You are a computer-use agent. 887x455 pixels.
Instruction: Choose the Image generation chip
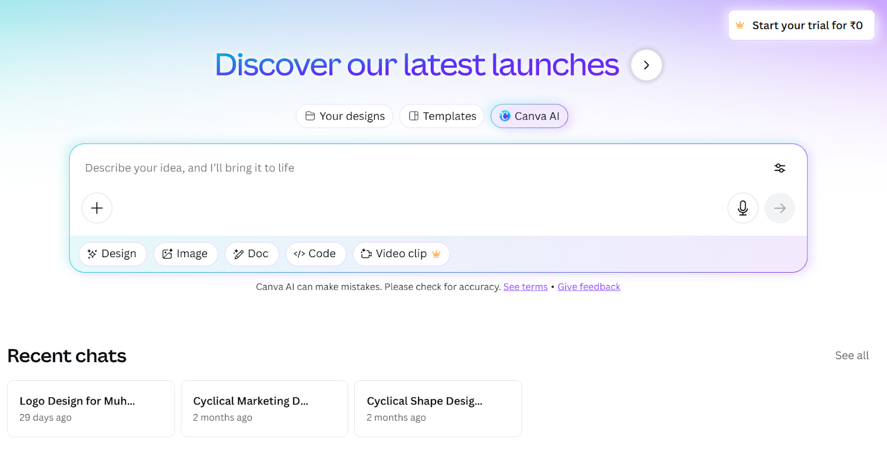click(185, 254)
